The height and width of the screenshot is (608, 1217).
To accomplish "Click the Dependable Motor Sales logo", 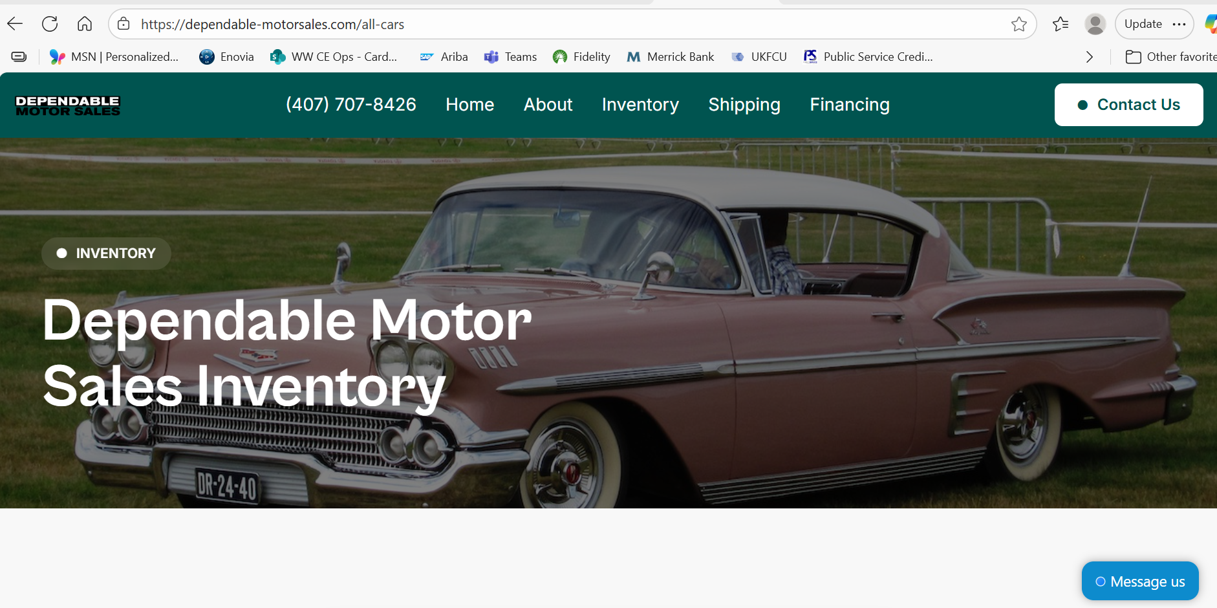I will click(68, 105).
